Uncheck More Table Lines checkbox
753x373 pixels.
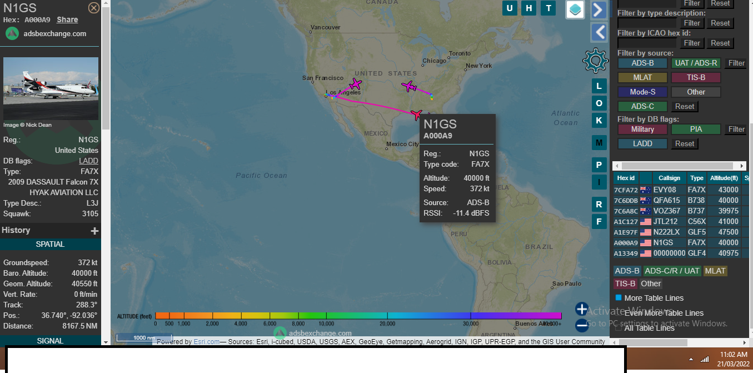[619, 297]
